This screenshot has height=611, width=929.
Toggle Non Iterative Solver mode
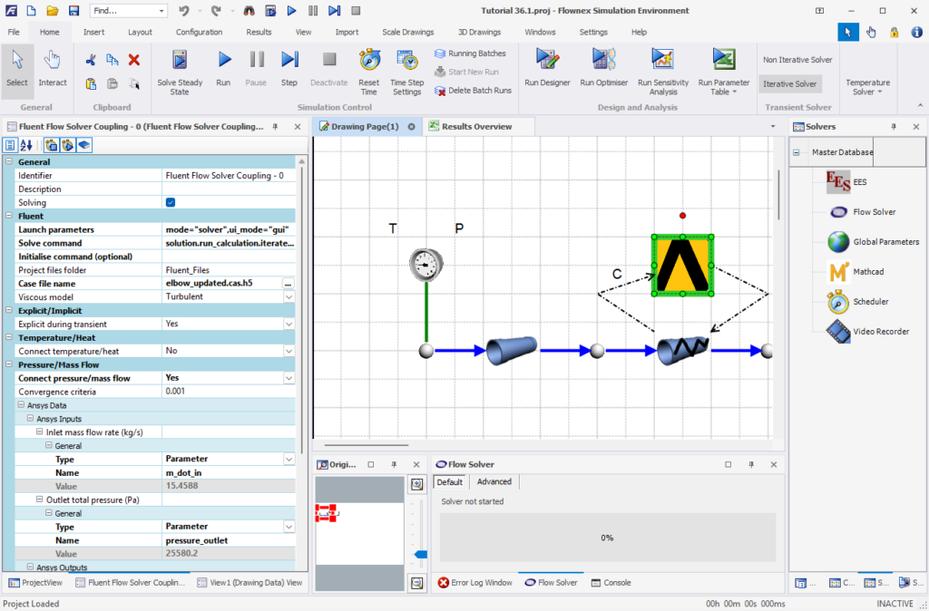(797, 60)
